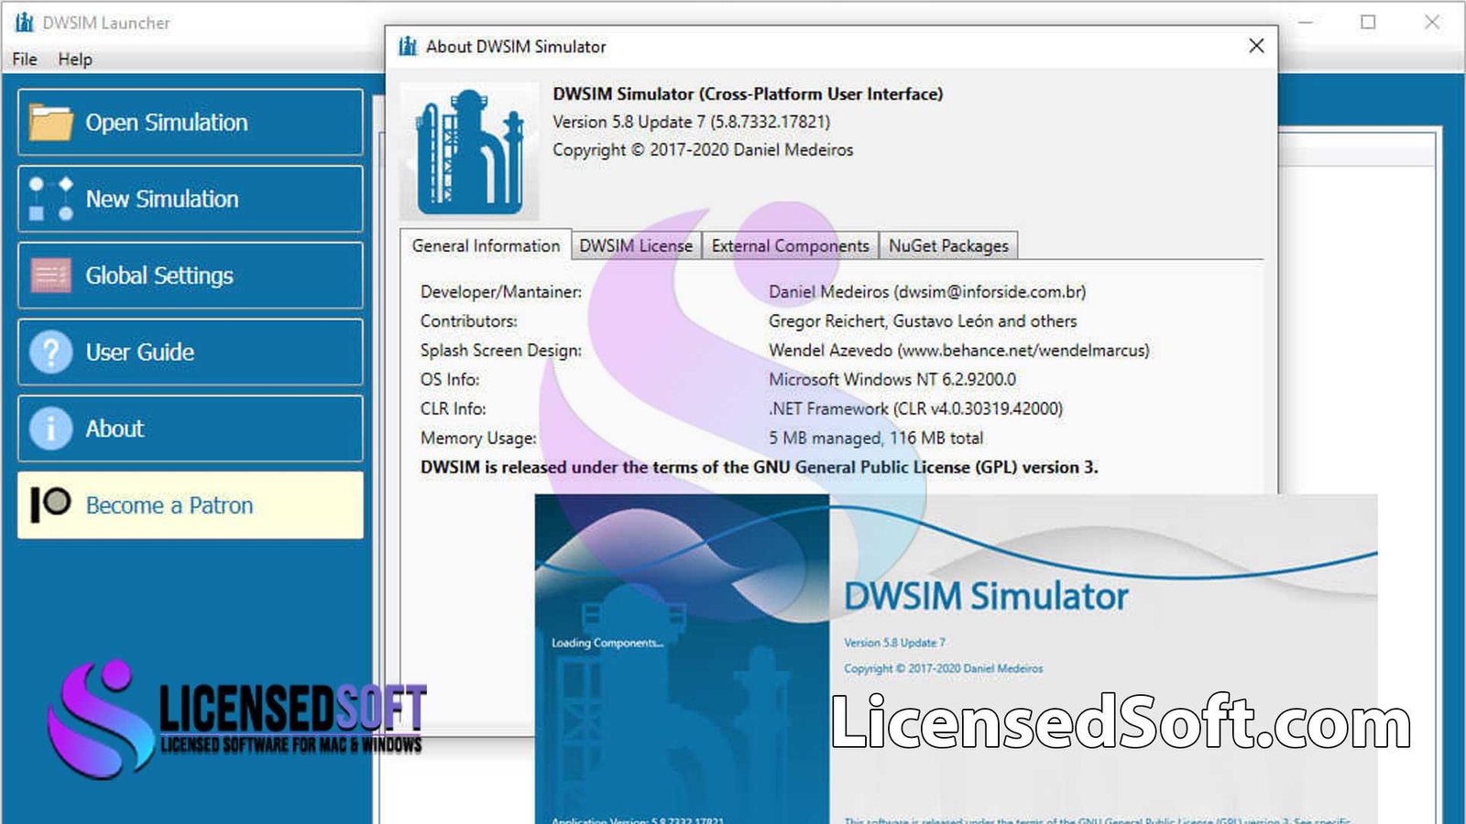The height and width of the screenshot is (824, 1466).
Task: Click 'Developer/Mantainer:' label
Action: 501,291
